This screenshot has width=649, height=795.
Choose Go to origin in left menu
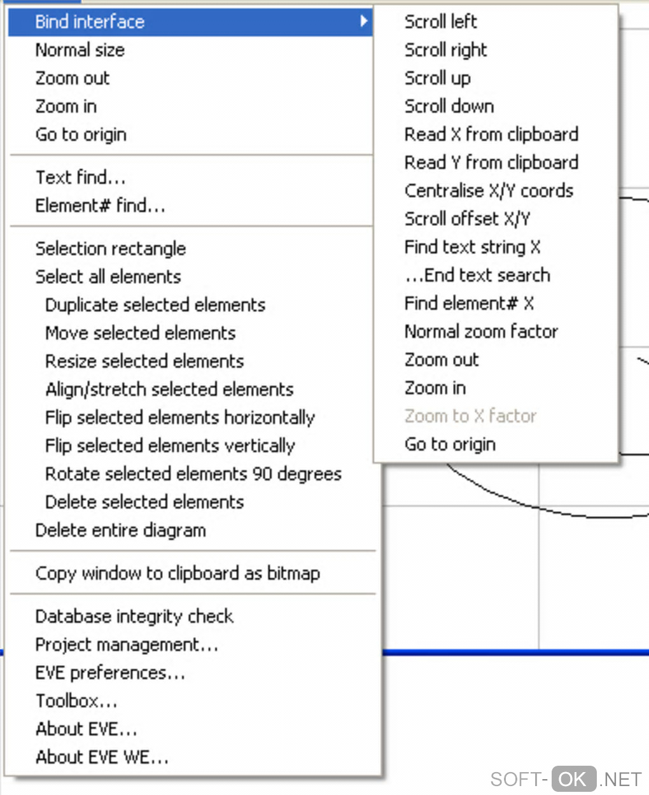[81, 135]
